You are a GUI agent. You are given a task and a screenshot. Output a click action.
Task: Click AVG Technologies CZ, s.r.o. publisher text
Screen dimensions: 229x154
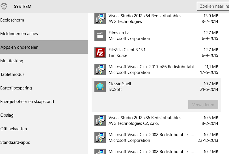click(x=133, y=123)
